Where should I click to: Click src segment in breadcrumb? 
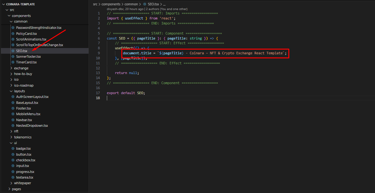pyautogui.click(x=95, y=4)
